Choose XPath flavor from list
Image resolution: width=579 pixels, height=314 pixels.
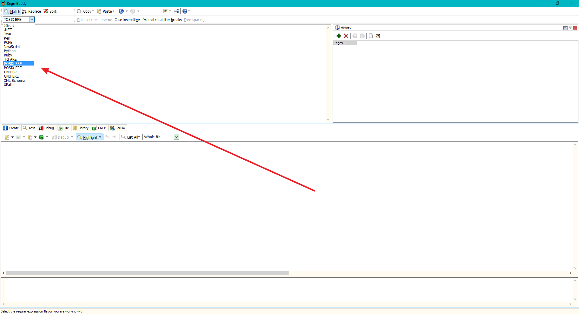tap(19, 85)
